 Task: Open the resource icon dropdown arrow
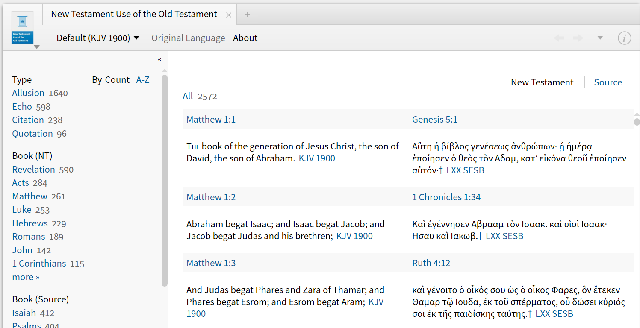[x=37, y=47]
